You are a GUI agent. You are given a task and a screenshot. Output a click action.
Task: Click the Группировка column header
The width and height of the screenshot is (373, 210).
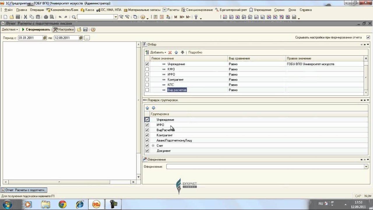click(259, 114)
